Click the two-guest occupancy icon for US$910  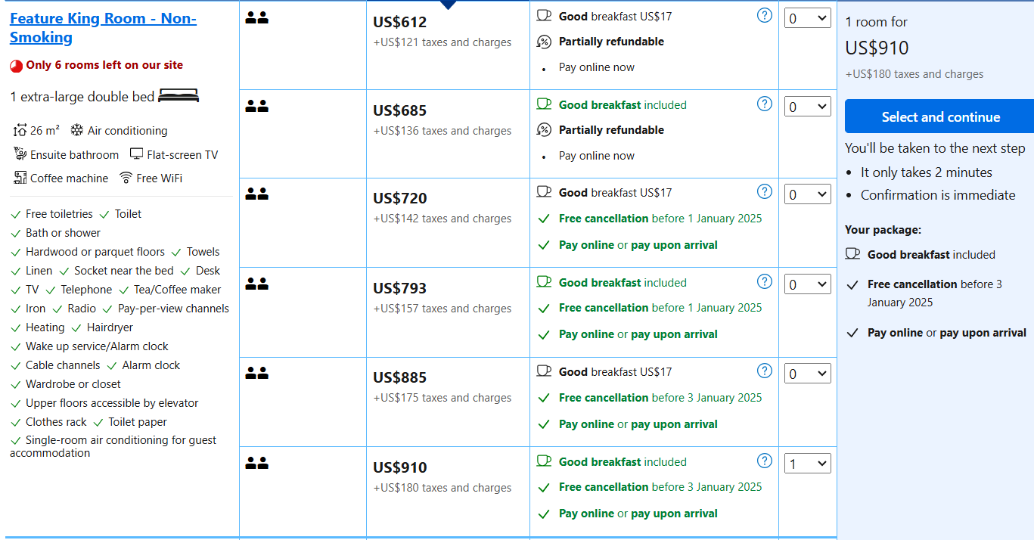[x=257, y=464]
